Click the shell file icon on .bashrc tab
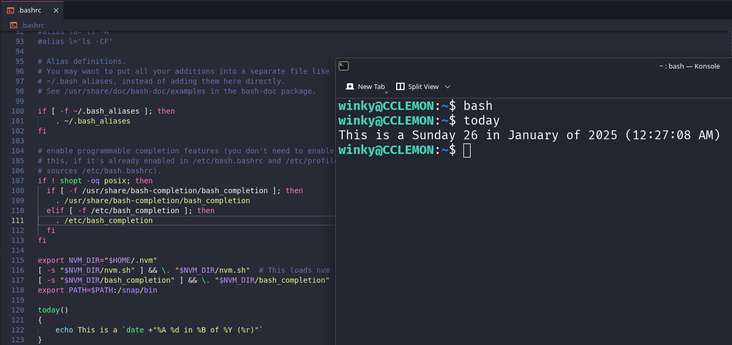 [10, 10]
